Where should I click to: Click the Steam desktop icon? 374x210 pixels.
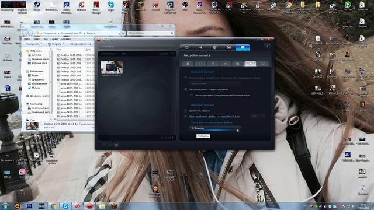point(37,6)
